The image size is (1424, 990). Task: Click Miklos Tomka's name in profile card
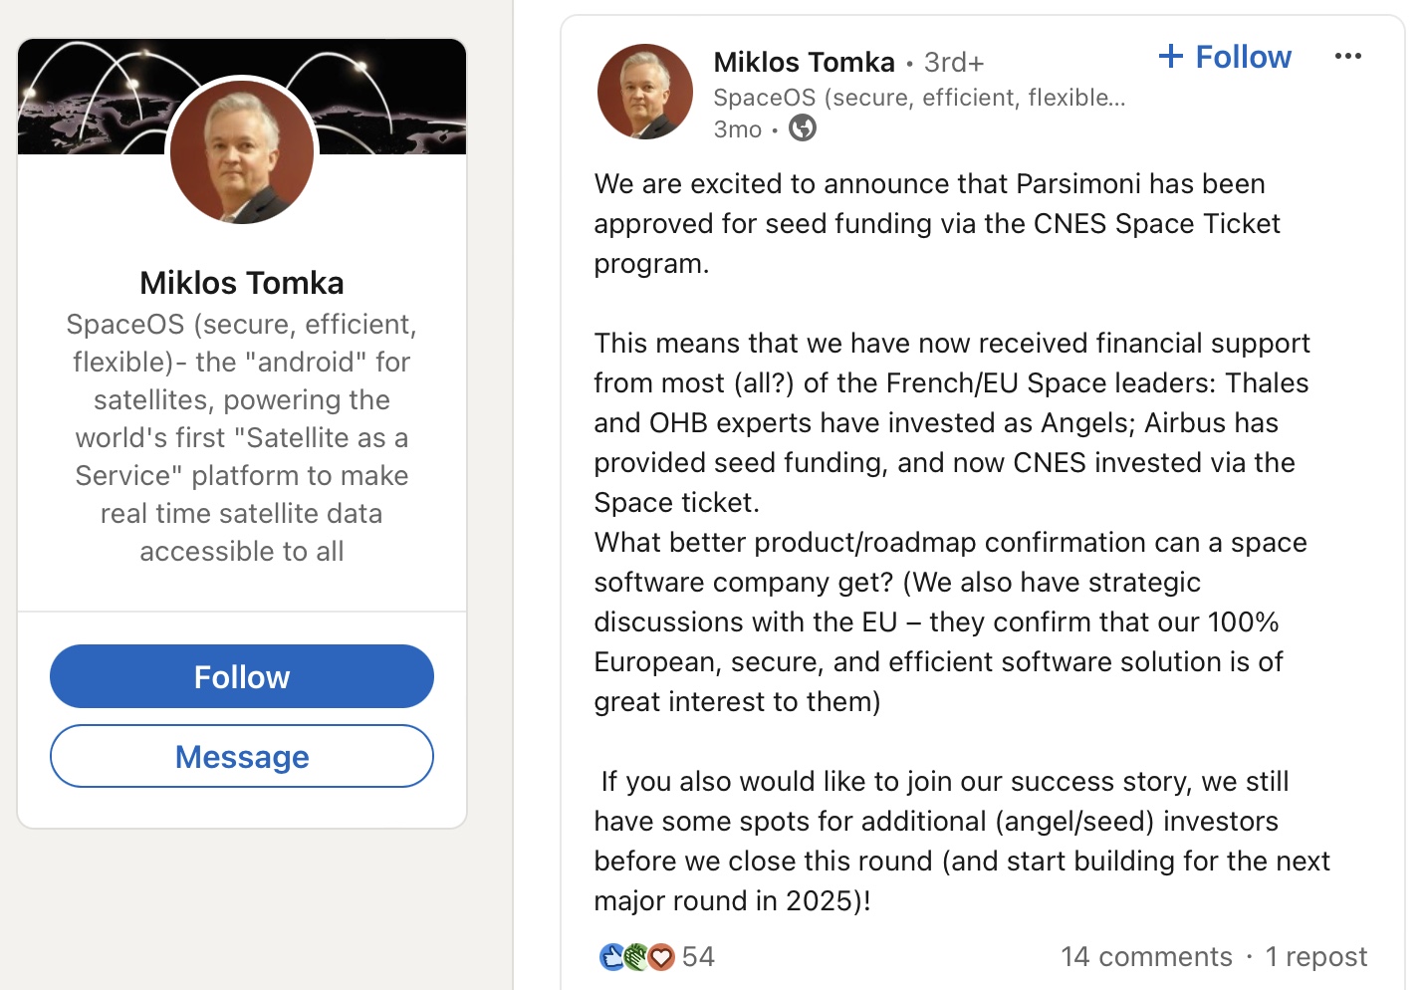coord(242,283)
